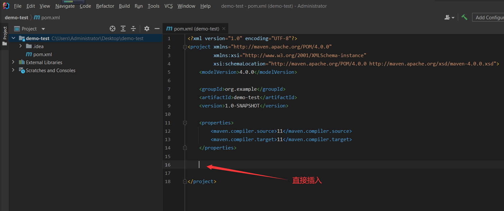
Task: Click the closing project tag text
Action: pyautogui.click(x=202, y=181)
